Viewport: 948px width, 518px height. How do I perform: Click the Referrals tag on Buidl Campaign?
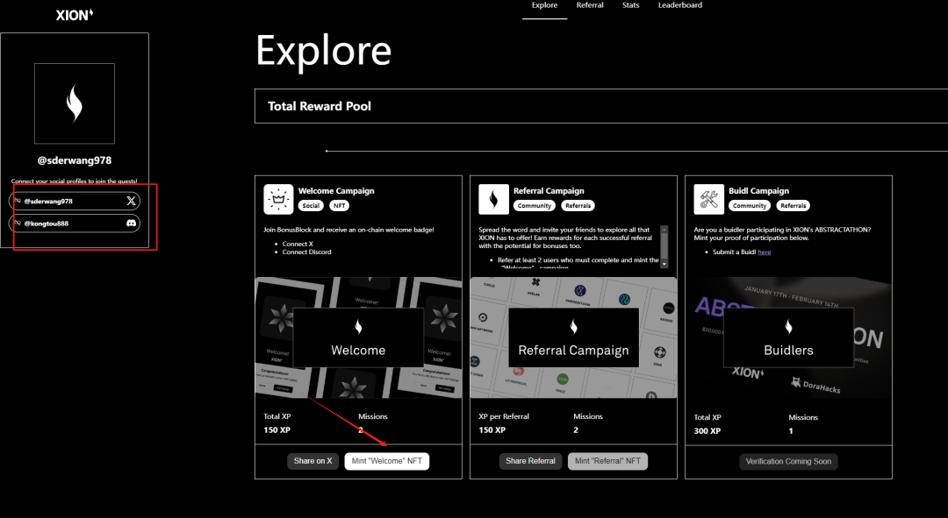pyautogui.click(x=794, y=206)
